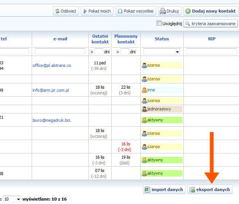The height and width of the screenshot is (204, 239).
Task: Open the info@arm.pr.com.pl email link
Action: coord(51,90)
